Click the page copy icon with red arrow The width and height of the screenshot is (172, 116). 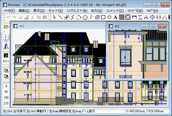click(6, 71)
